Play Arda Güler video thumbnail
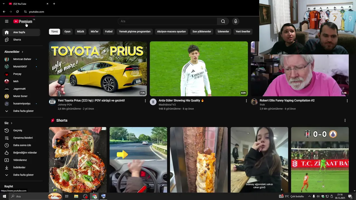This screenshot has height=200, width=356. click(199, 69)
